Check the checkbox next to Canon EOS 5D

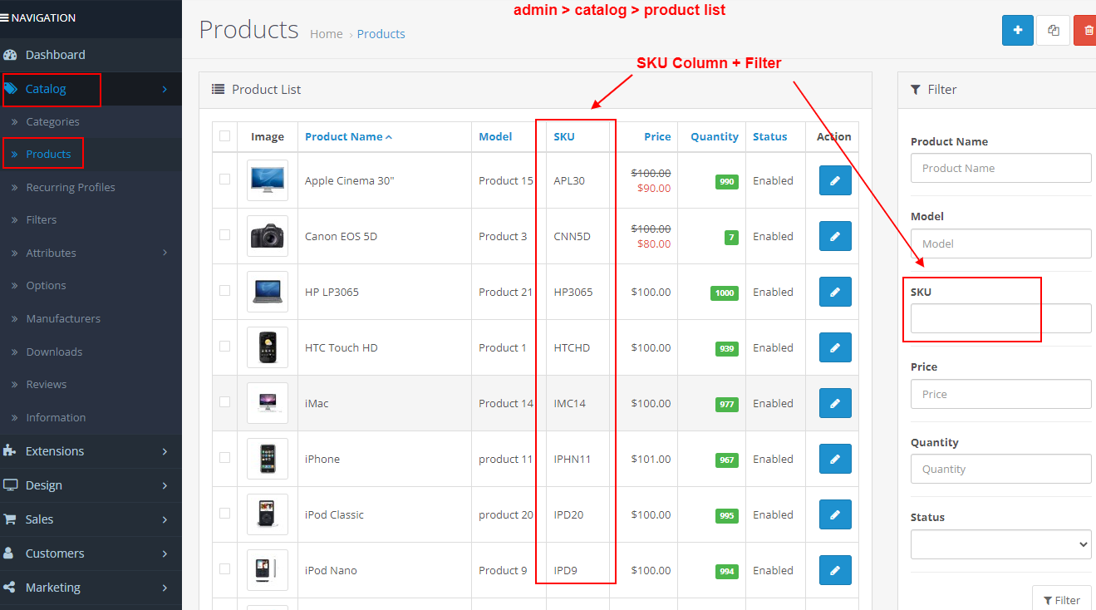pos(224,235)
